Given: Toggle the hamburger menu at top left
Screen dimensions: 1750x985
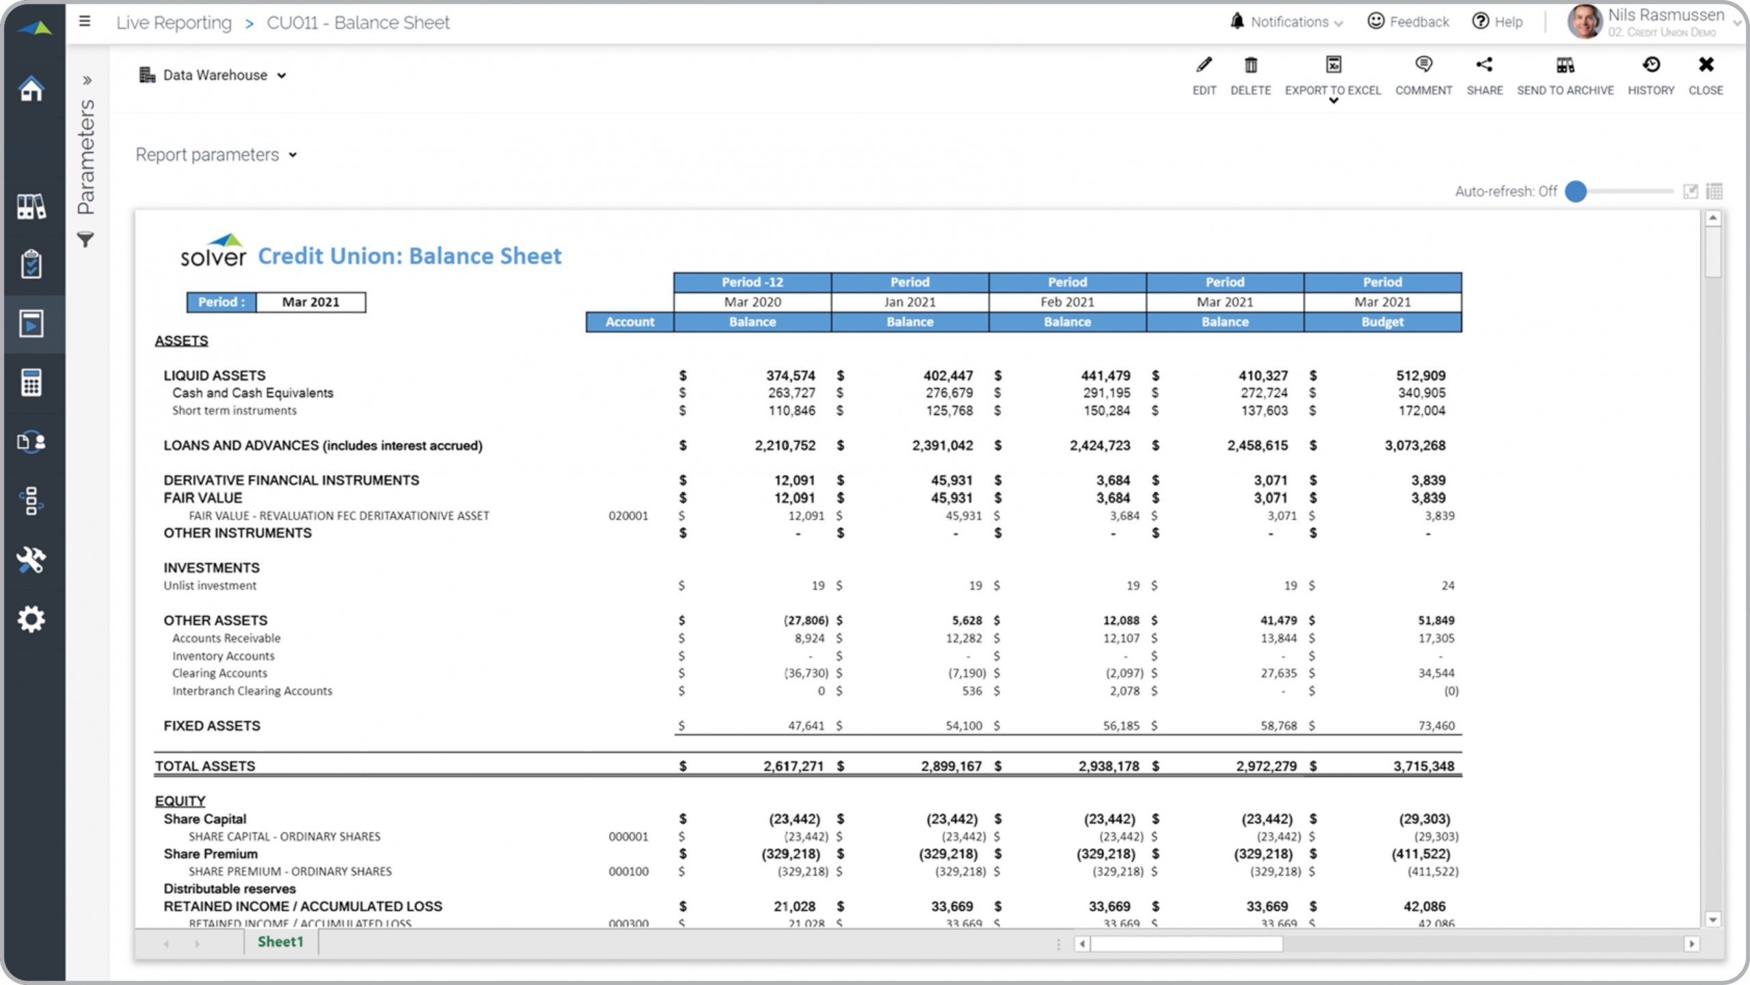Looking at the screenshot, I should (85, 22).
